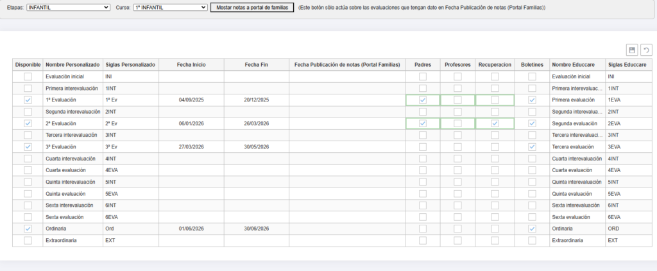This screenshot has width=657, height=271.
Task: Uncheck Recuperacion for 2ª Evaluación
Action: coord(495,123)
